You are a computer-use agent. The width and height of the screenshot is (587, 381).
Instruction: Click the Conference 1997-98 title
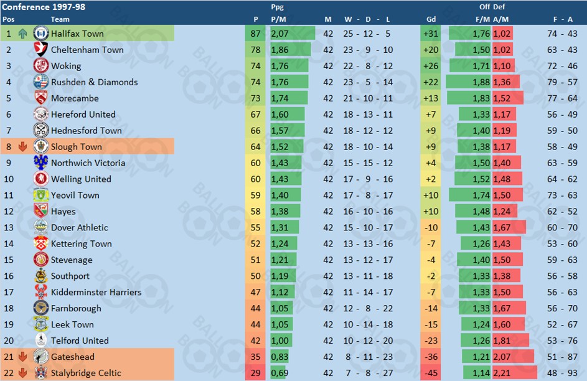[x=44, y=7]
